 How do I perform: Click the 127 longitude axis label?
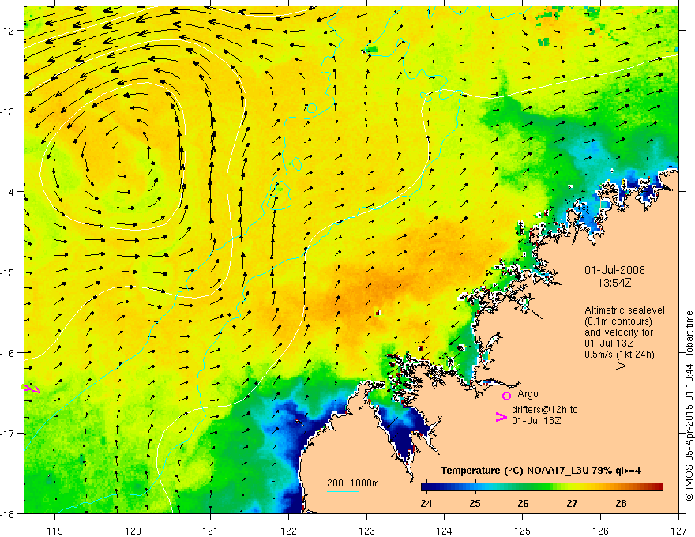[678, 531]
